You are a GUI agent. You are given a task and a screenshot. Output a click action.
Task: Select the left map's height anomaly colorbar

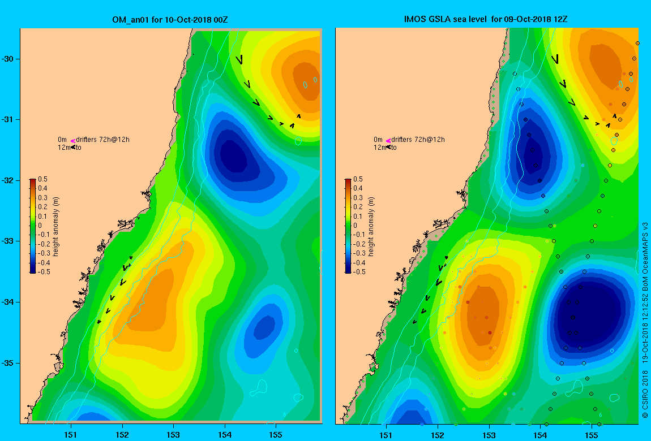(x=33, y=226)
